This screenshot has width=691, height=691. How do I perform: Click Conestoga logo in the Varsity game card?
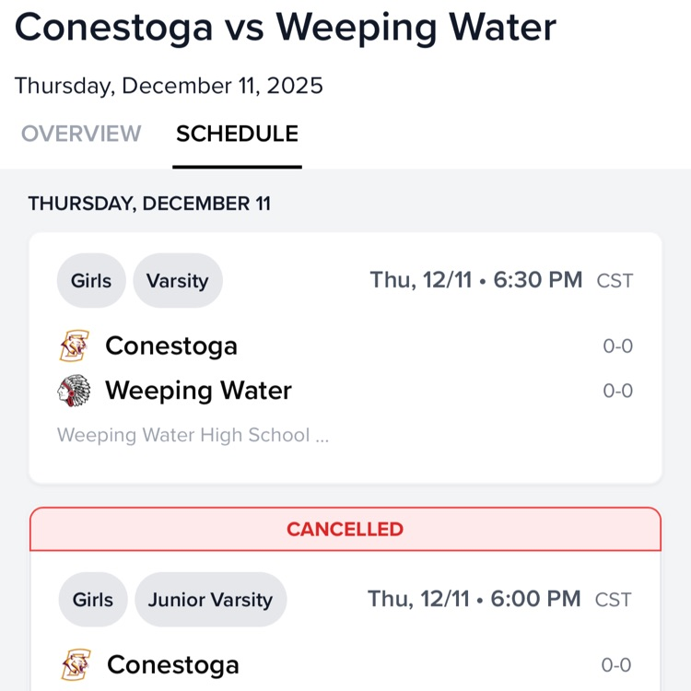[73, 346]
